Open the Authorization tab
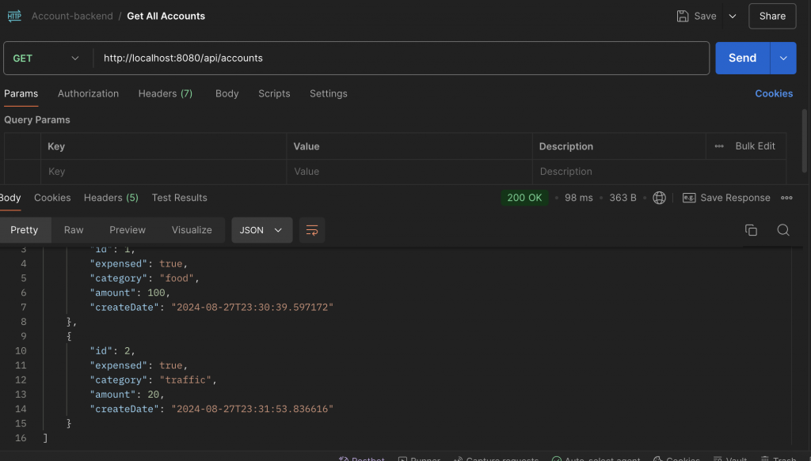Image resolution: width=811 pixels, height=461 pixels. [x=88, y=94]
